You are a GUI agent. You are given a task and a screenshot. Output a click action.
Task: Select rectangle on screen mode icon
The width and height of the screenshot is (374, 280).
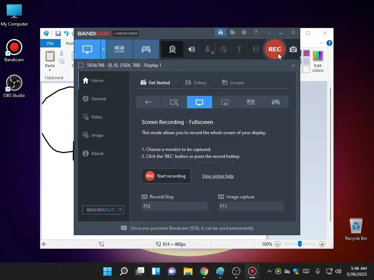[174, 102]
